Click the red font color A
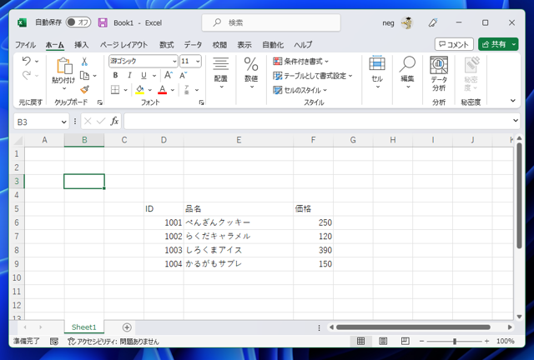 coord(163,89)
